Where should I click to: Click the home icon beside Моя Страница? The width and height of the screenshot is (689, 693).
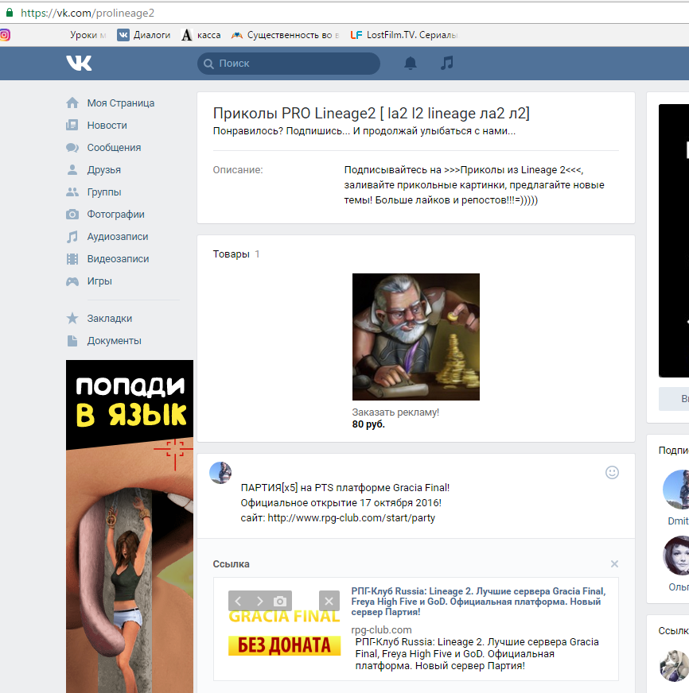(x=72, y=103)
